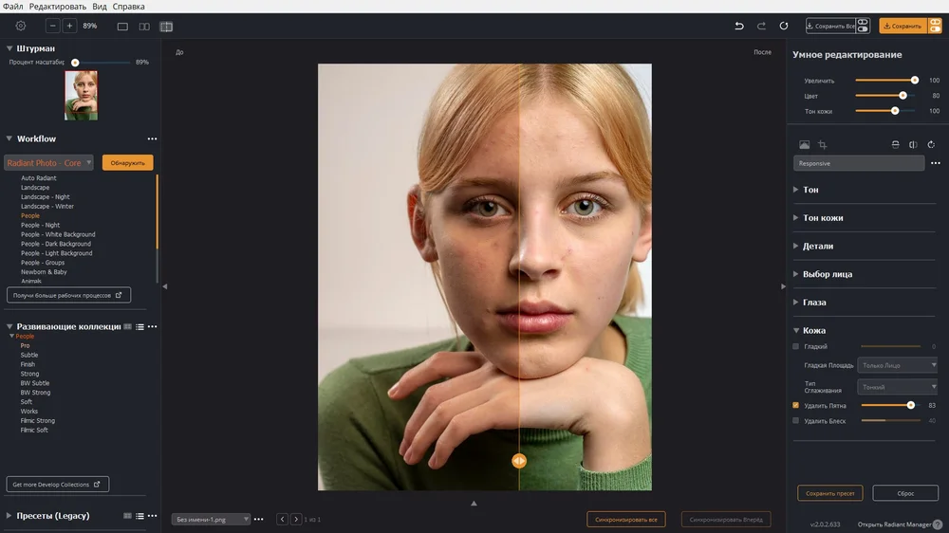Click the vertical flip icon
The image size is (949, 533).
click(x=895, y=144)
